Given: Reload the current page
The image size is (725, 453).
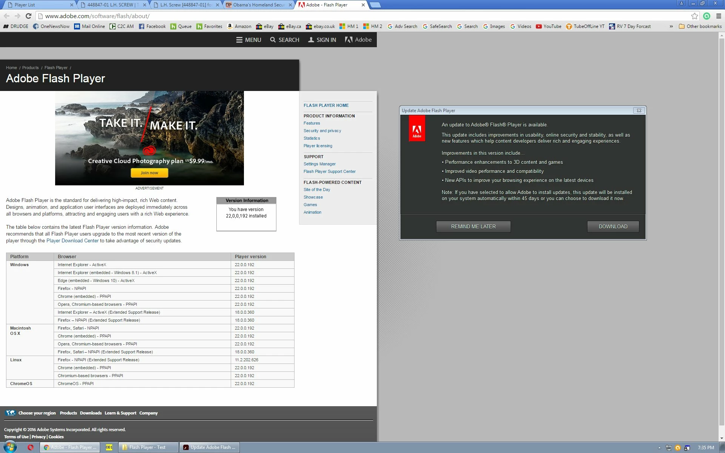Looking at the screenshot, I should (x=28, y=16).
